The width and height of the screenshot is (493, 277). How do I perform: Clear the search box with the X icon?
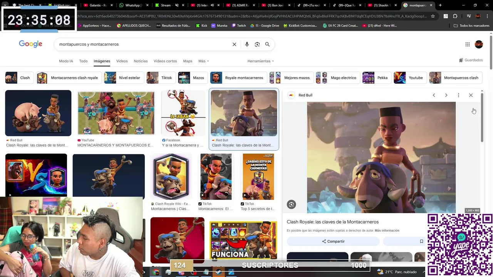pos(234,44)
